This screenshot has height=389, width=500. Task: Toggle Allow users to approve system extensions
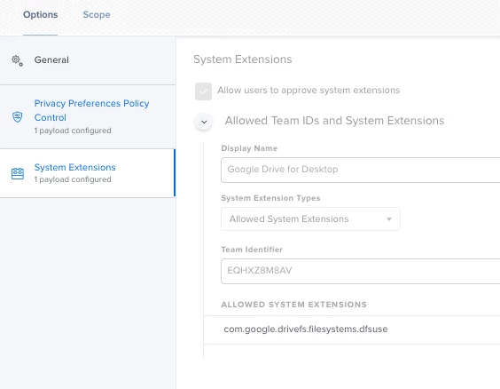coord(203,91)
